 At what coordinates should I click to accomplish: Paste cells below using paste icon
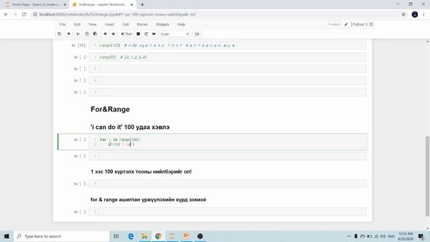[95, 34]
